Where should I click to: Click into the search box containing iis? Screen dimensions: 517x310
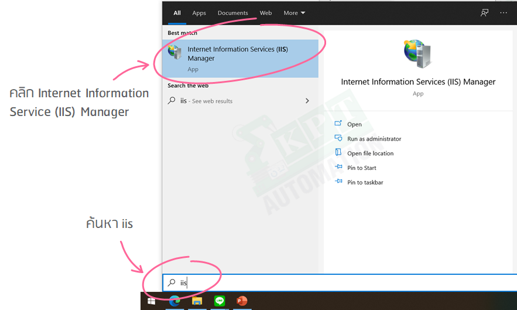point(340,282)
